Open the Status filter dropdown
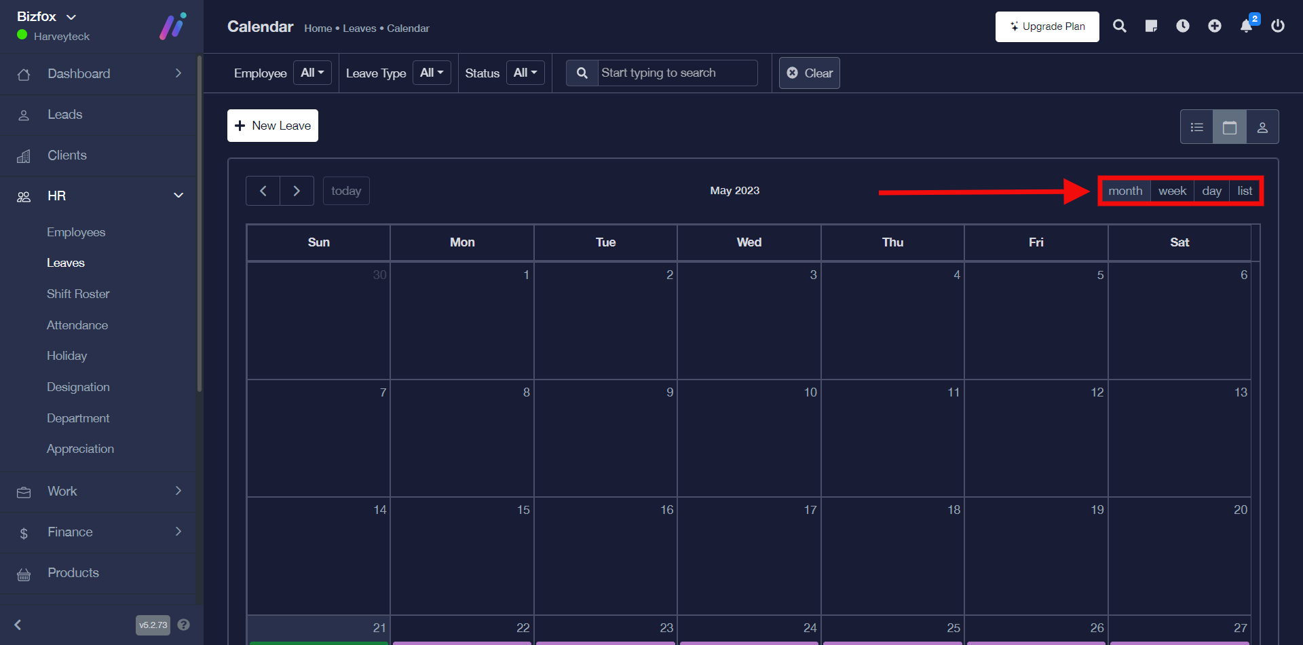The height and width of the screenshot is (645, 1303). [x=525, y=73]
